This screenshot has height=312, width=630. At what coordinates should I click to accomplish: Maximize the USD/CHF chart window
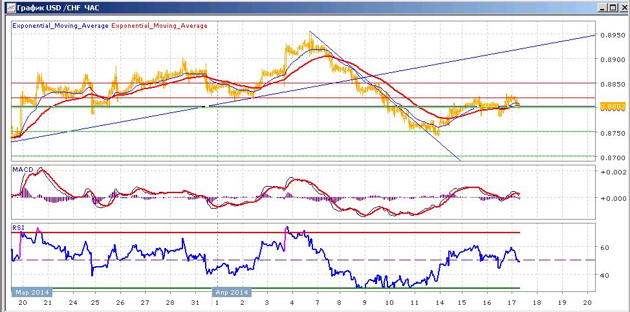pyautogui.click(x=613, y=8)
